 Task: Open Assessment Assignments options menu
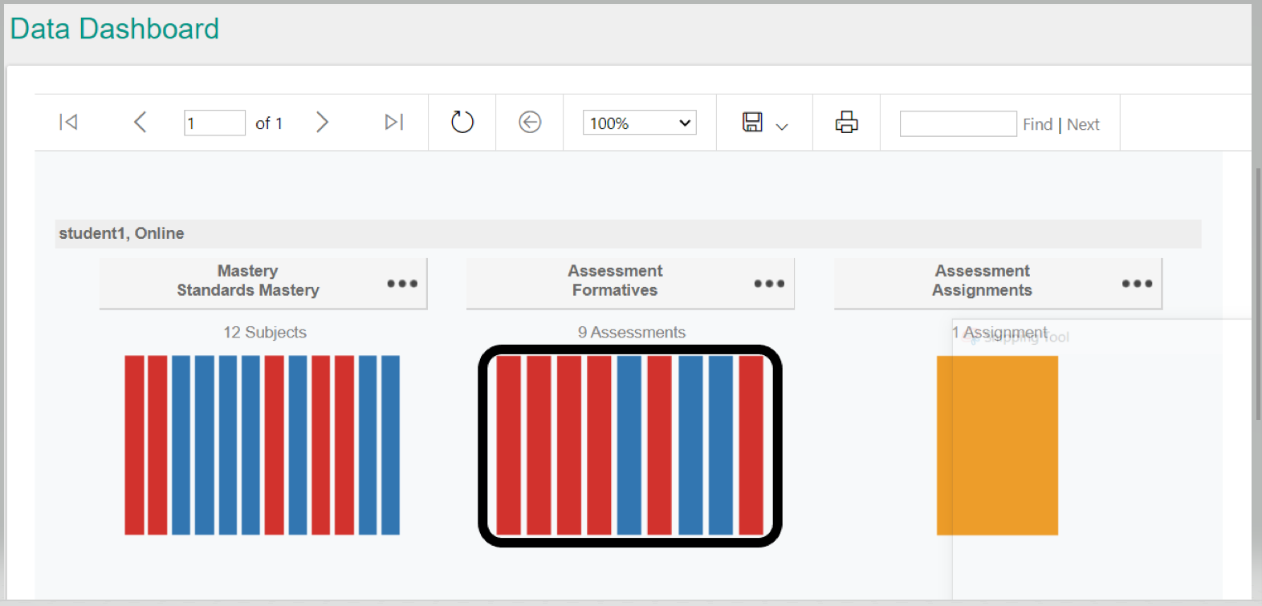(x=1137, y=284)
